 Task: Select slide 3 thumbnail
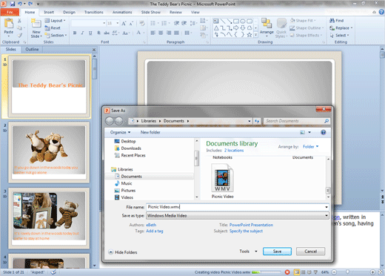(x=49, y=218)
